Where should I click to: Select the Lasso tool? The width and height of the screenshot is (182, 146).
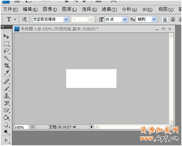[x=6, y=51]
